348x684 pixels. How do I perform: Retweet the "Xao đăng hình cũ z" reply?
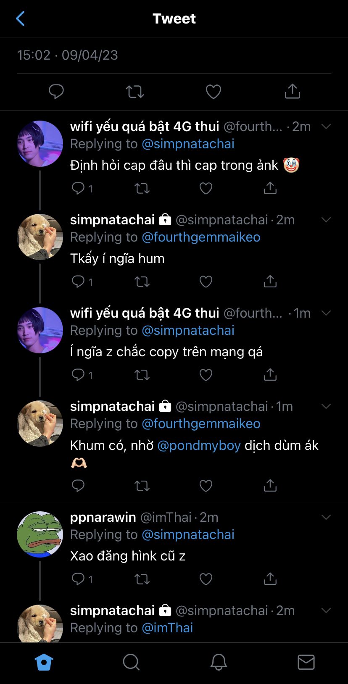click(x=142, y=579)
